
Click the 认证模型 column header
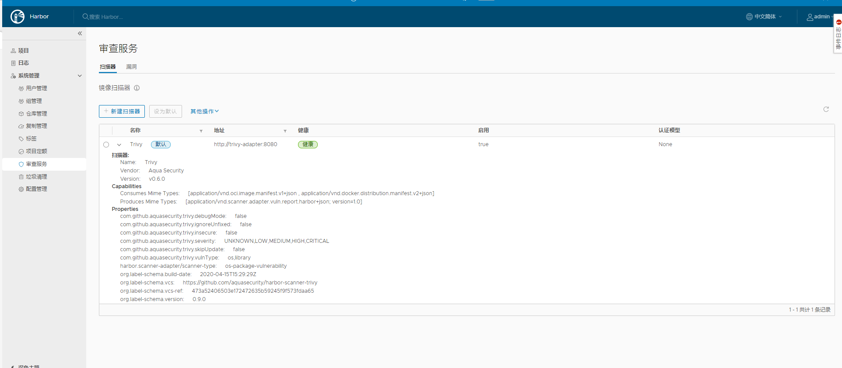pyautogui.click(x=669, y=130)
